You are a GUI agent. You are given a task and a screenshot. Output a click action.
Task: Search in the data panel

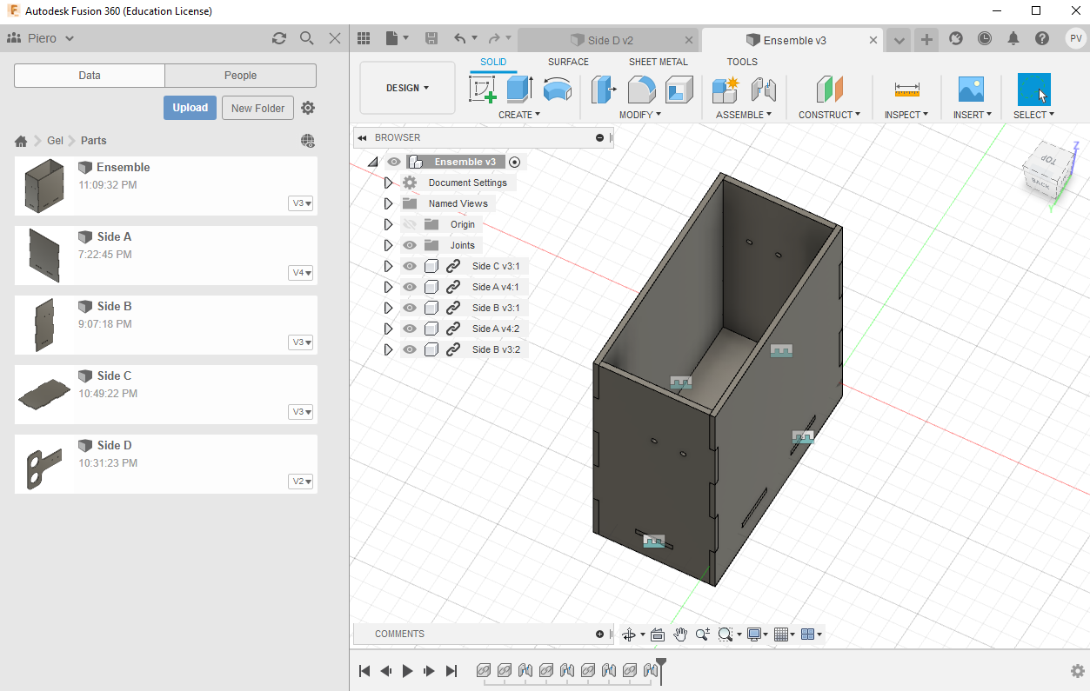pos(306,38)
